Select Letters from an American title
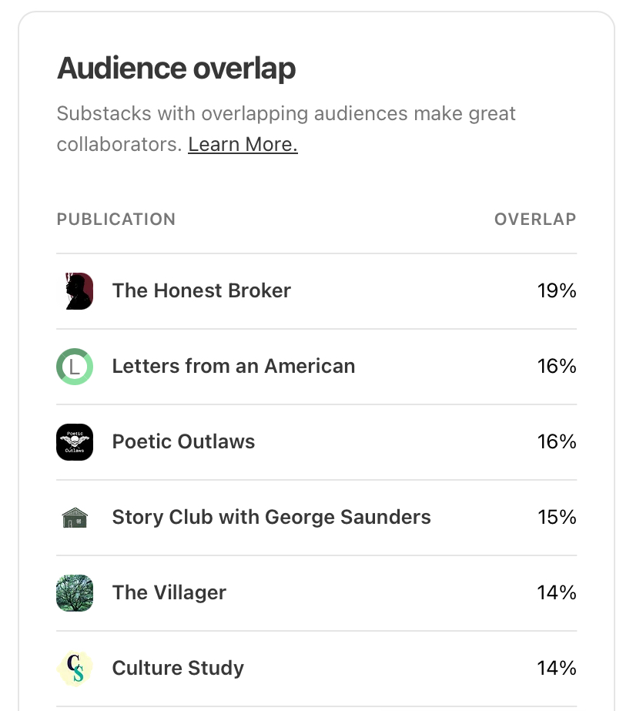Screen dimensions: 633x711 point(233,367)
